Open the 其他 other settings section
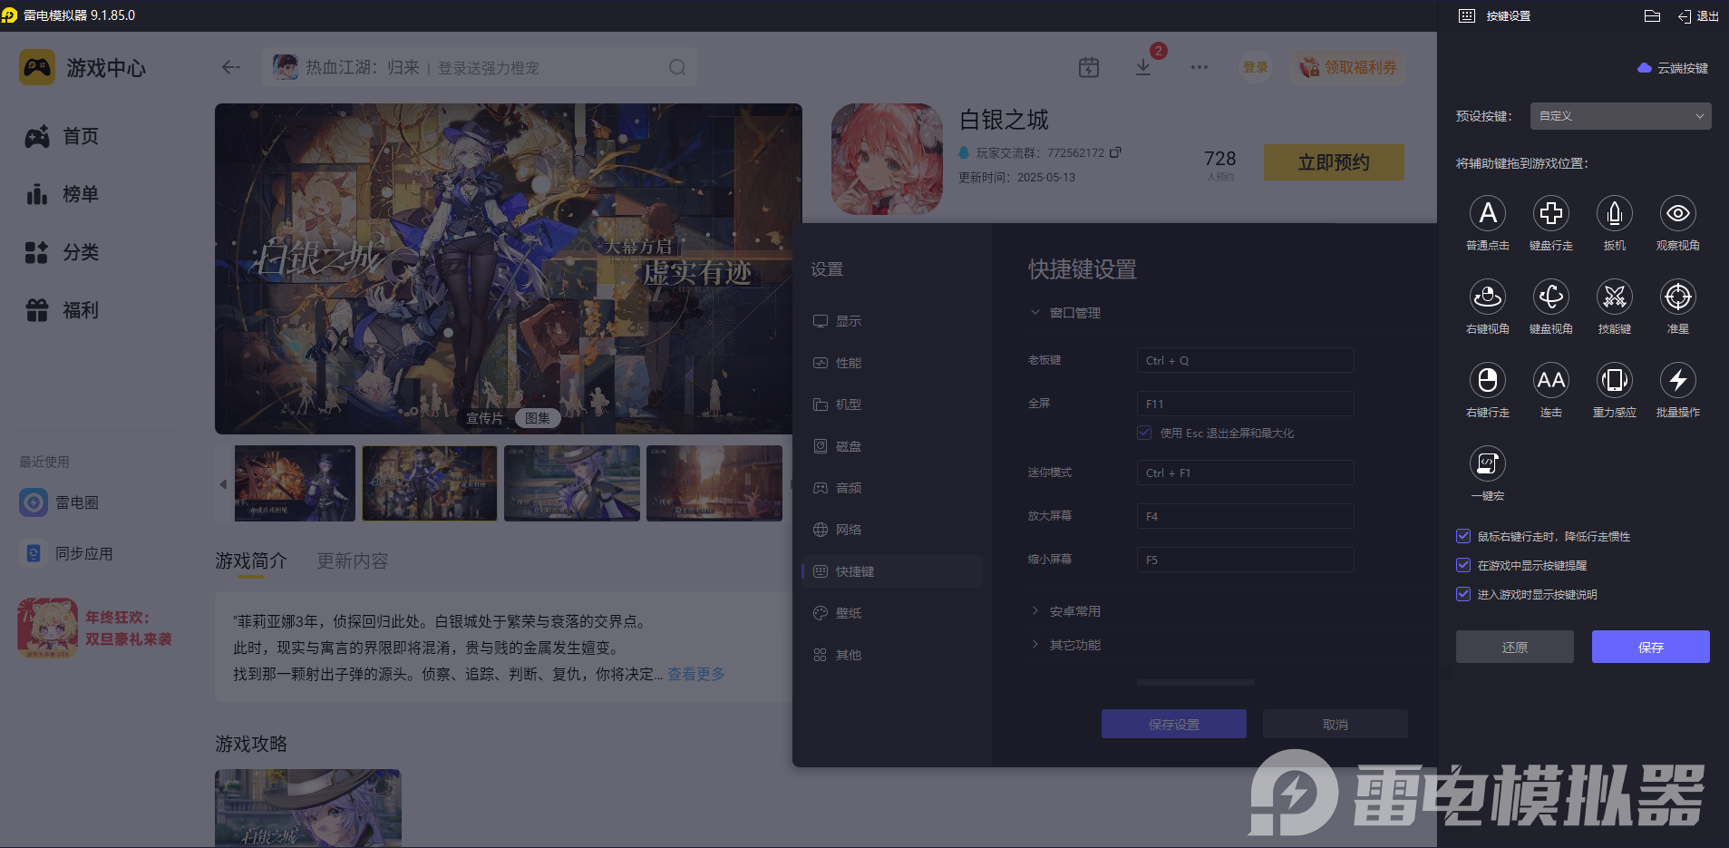 pyautogui.click(x=892, y=655)
